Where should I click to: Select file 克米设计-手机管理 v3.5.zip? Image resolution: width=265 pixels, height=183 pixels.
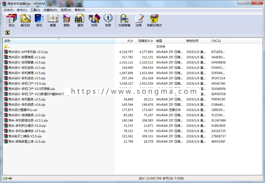tap(27, 73)
